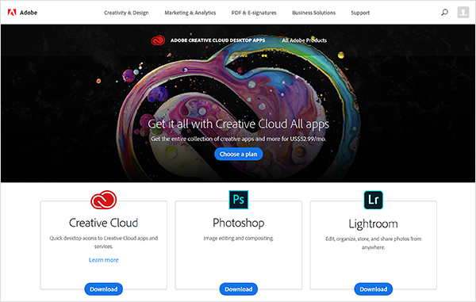Follow the Learn more link for Creative Cloud
This screenshot has width=476, height=302.
(x=103, y=260)
